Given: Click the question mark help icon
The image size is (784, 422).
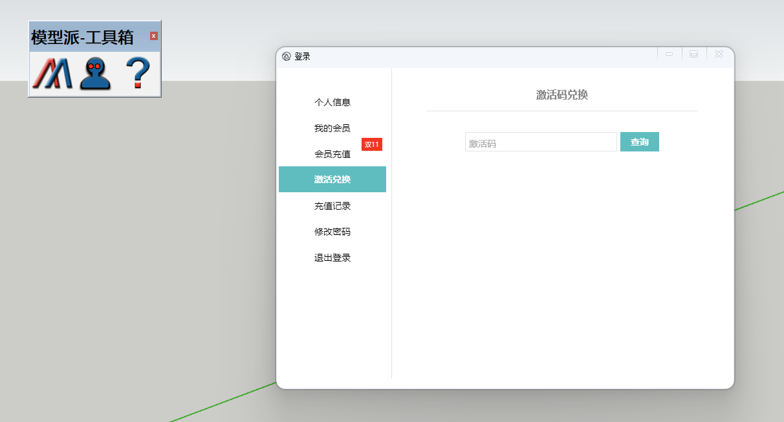Looking at the screenshot, I should (x=137, y=73).
